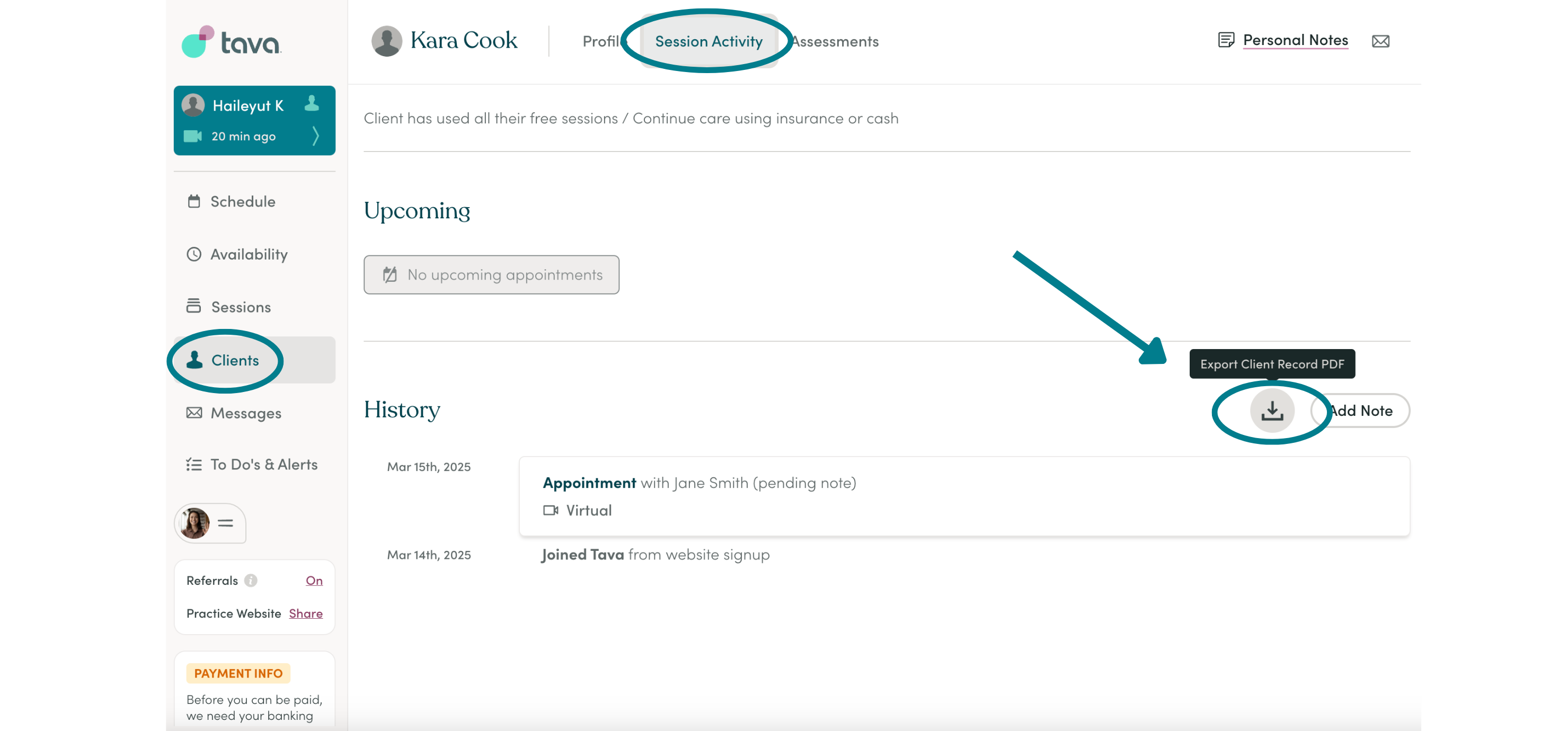Screen dimensions: 1541x731
Task: Click the Virtual camera icon in the appointment
Action: point(551,510)
